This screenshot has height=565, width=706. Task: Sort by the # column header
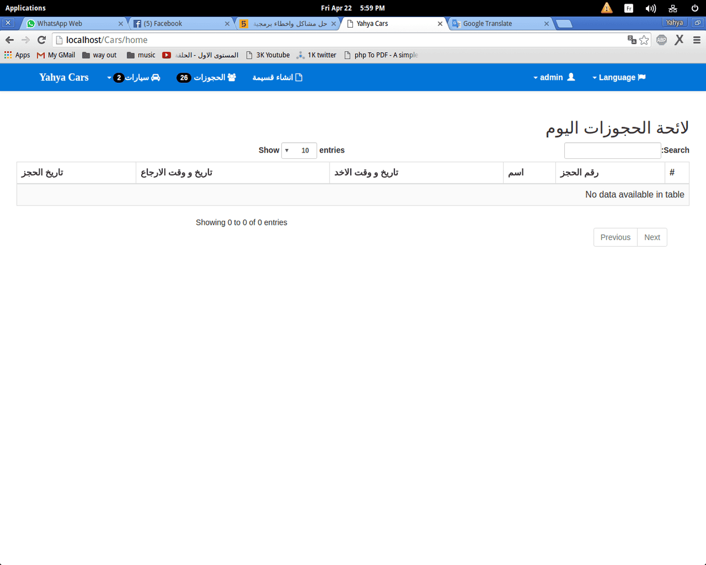pyautogui.click(x=677, y=173)
